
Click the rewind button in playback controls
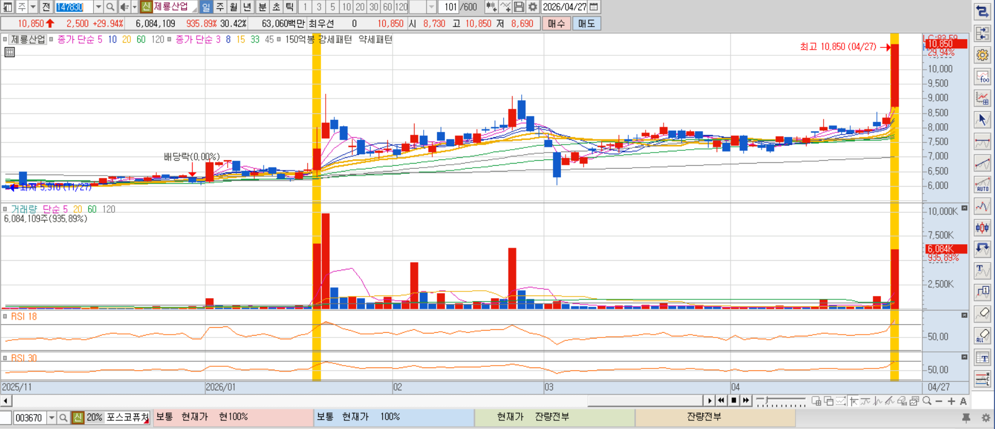722,401
